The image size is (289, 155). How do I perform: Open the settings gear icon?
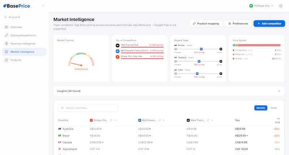(x=281, y=6)
